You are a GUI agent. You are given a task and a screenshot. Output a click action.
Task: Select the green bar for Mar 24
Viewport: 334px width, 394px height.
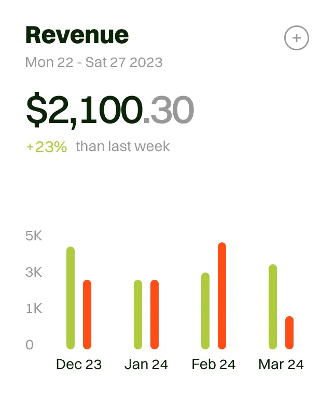[x=273, y=307]
